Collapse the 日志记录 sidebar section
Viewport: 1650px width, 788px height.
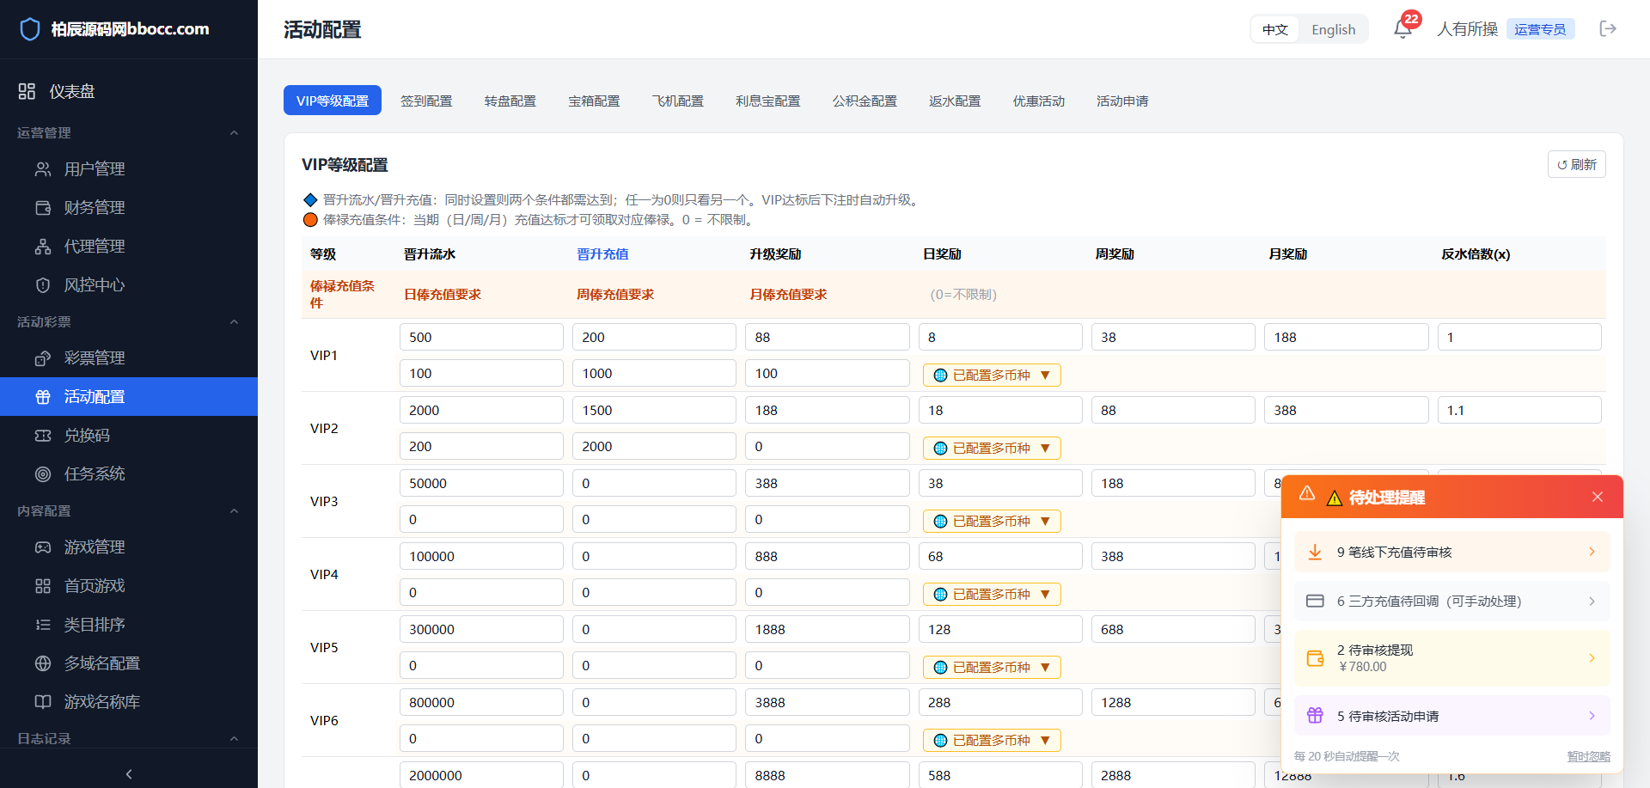point(234,738)
